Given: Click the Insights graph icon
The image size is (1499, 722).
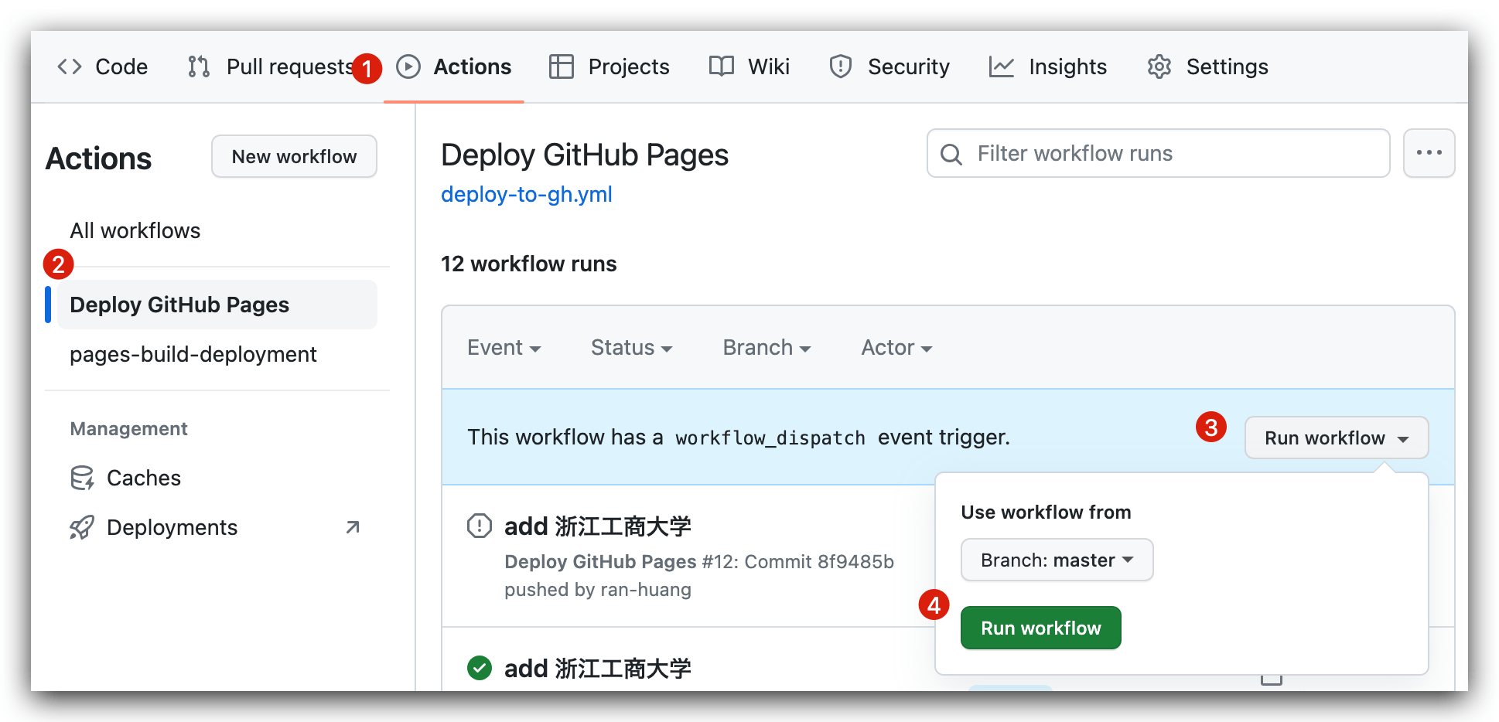Looking at the screenshot, I should coord(1001,66).
